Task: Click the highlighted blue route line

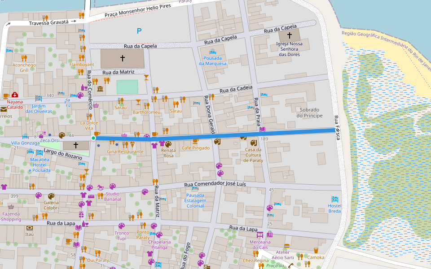Action: 269,133
